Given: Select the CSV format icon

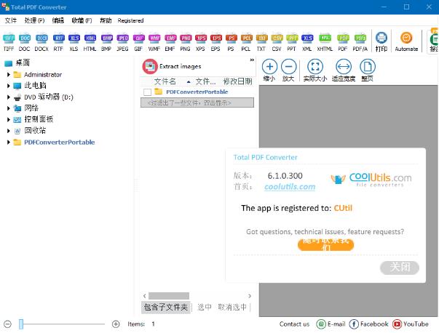Looking at the screenshot, I should coord(277,42).
